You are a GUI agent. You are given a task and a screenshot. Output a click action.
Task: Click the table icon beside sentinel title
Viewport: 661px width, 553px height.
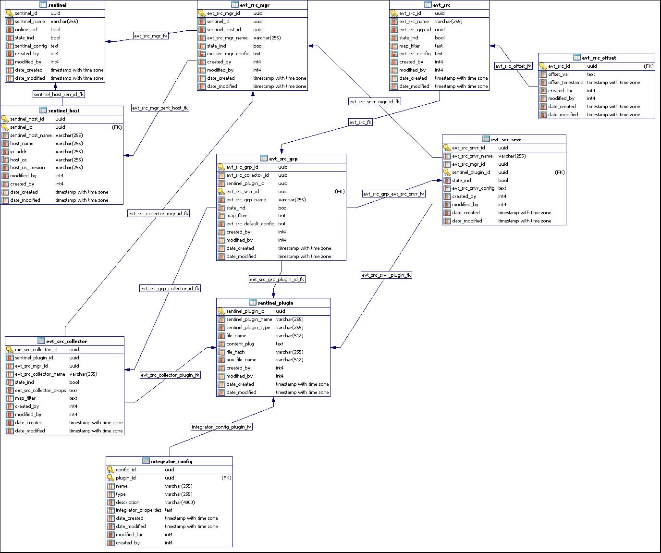pyautogui.click(x=43, y=5)
